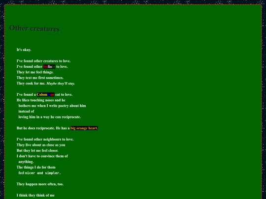Click the words 'But he does reciprocate.'
This screenshot has width=266, height=199.
pos(36,128)
